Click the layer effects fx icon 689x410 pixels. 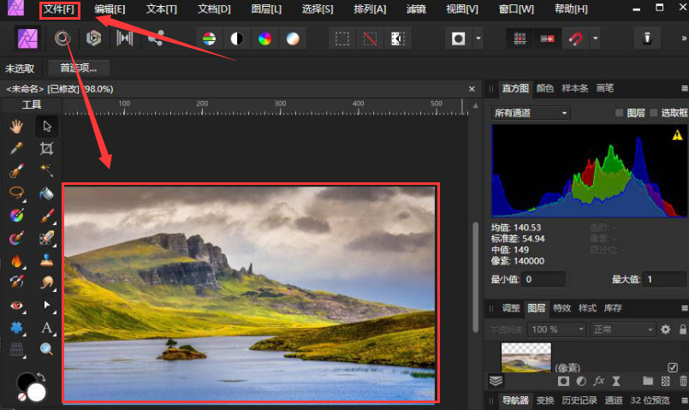[599, 381]
